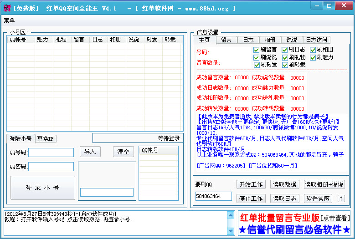Switch to the 说说 tab
Viewport: 355px width, 239px height.
point(292,40)
